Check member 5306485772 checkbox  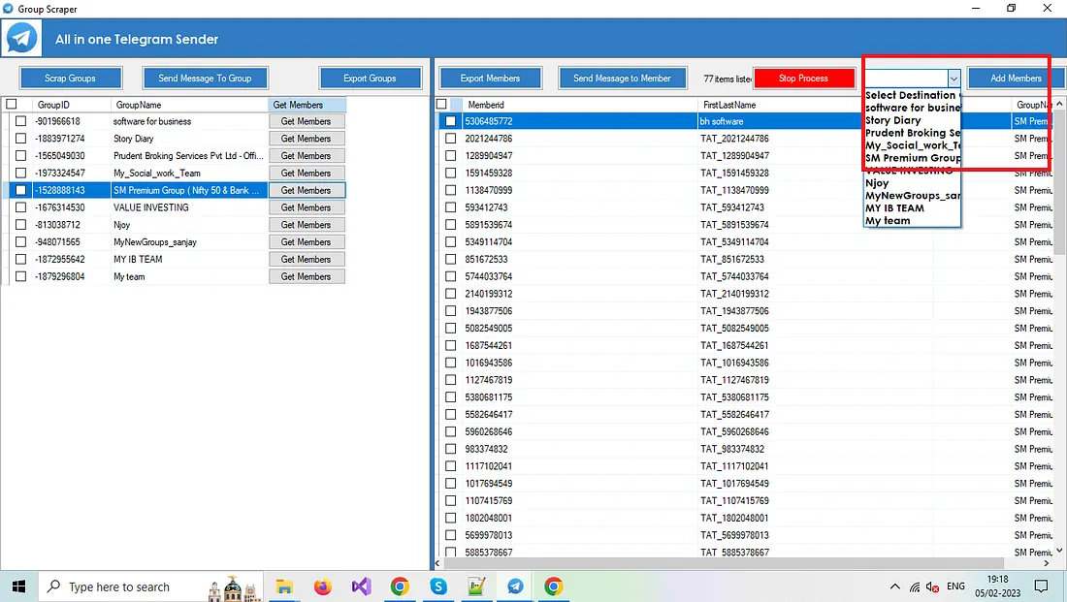[450, 121]
